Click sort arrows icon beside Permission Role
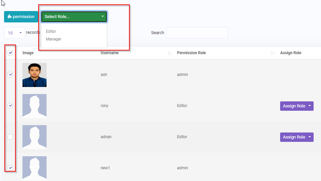Image resolution: width=321 pixels, height=181 pixels. click(x=273, y=53)
